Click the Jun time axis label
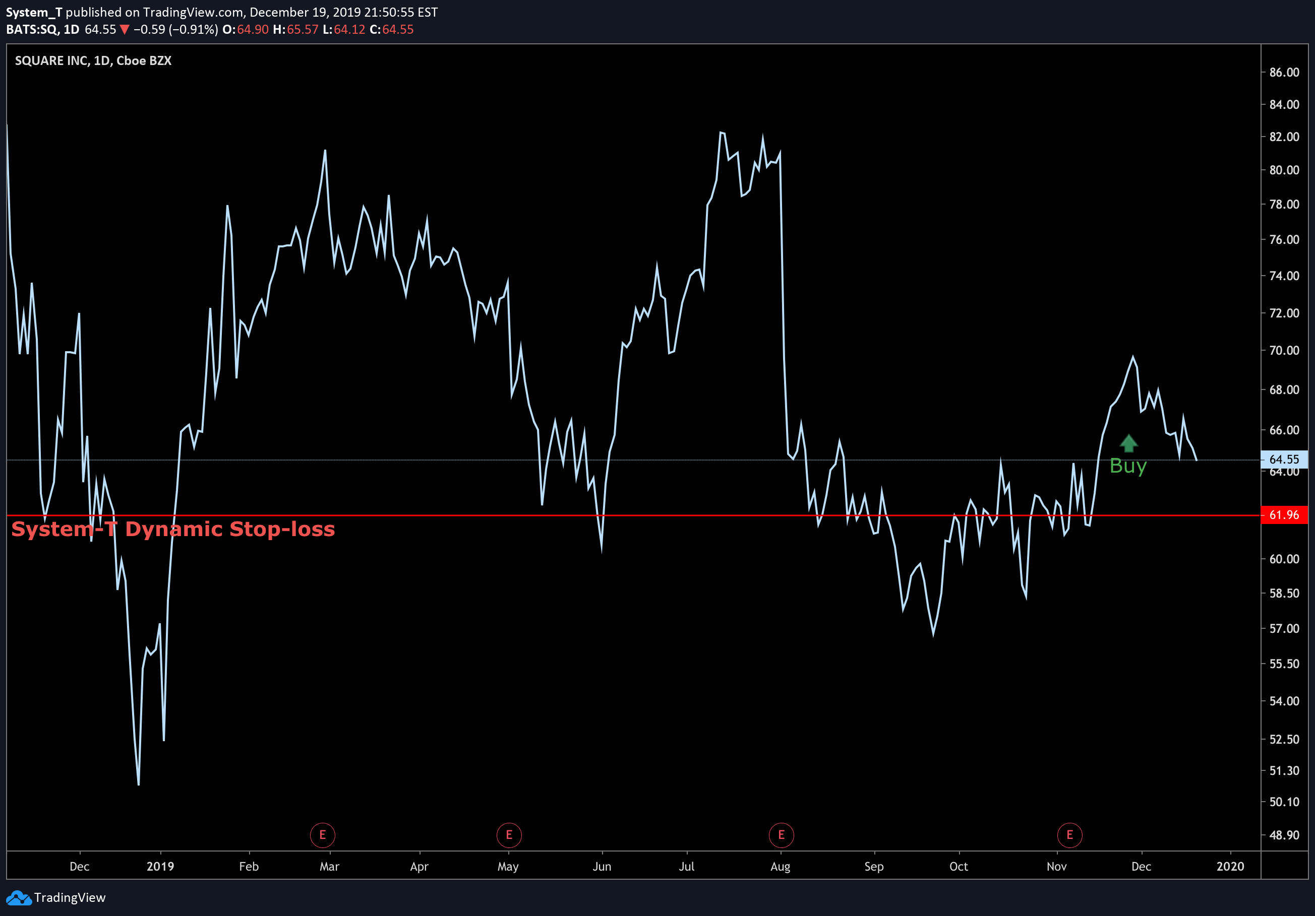The height and width of the screenshot is (916, 1315). [602, 866]
